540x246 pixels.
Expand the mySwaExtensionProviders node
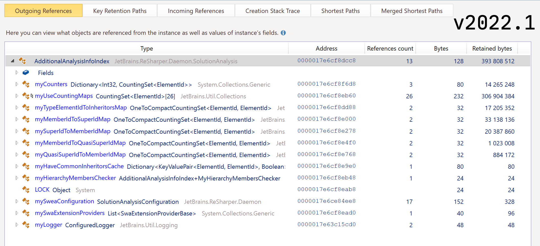coord(17,213)
